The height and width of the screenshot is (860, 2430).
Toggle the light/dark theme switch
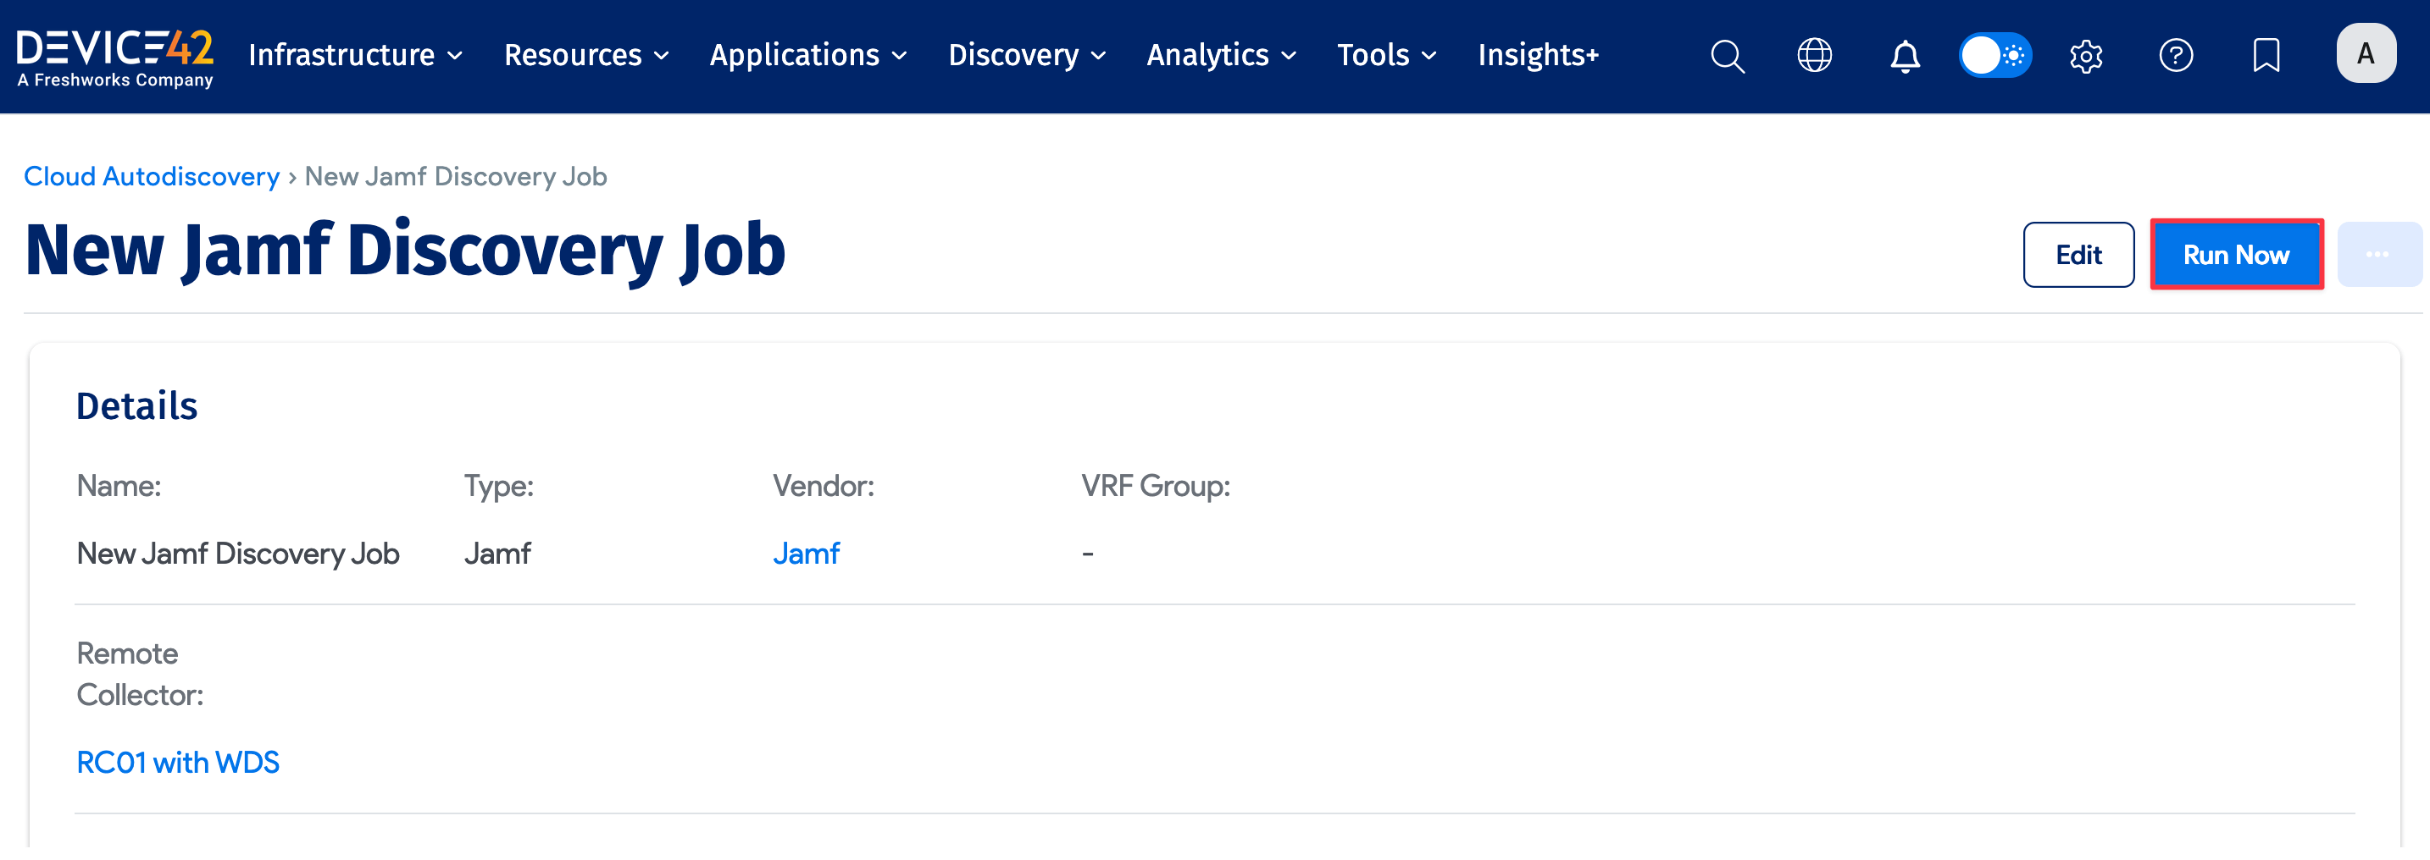[1995, 56]
